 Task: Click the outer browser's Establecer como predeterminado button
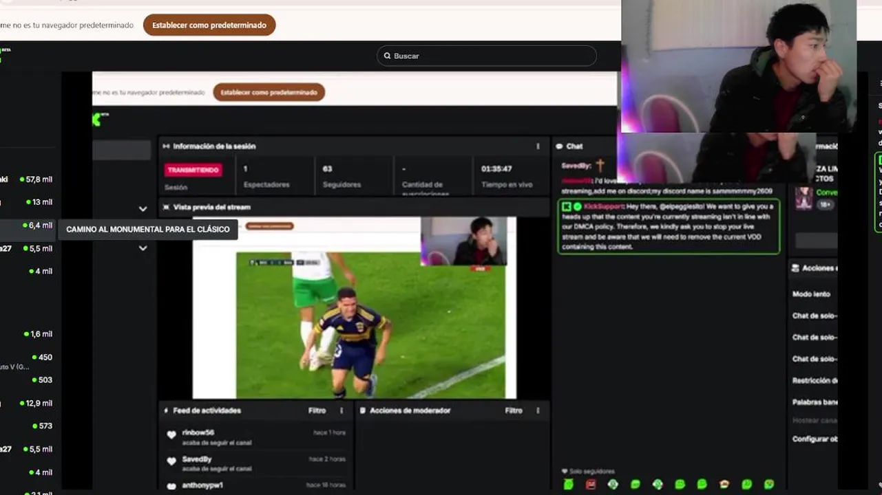tap(209, 25)
